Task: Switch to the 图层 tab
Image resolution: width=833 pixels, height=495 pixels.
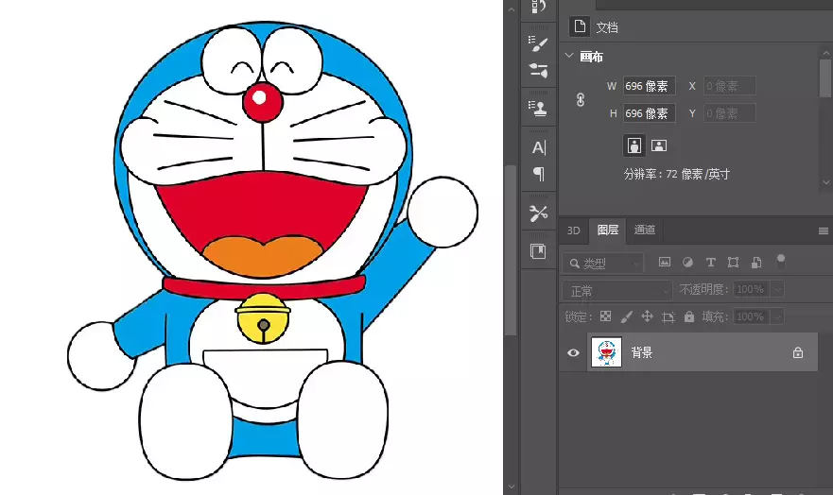Action: pos(608,230)
